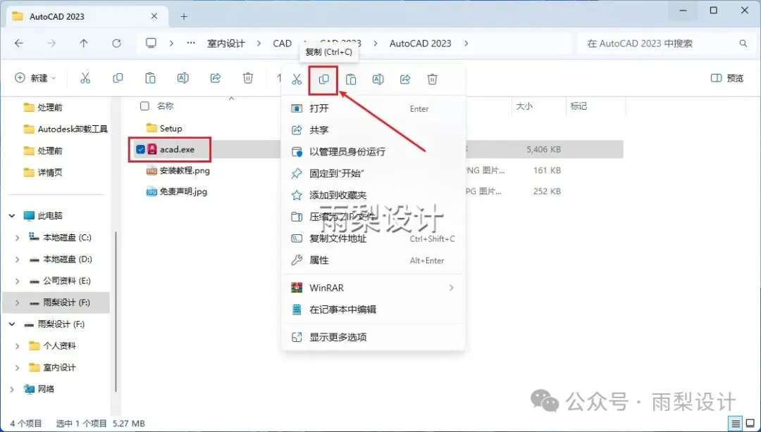
Task: Uncheck the acad.exe checkbox
Action: pos(141,149)
